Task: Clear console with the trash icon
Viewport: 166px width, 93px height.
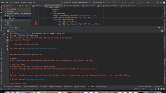Action: tap(7, 49)
